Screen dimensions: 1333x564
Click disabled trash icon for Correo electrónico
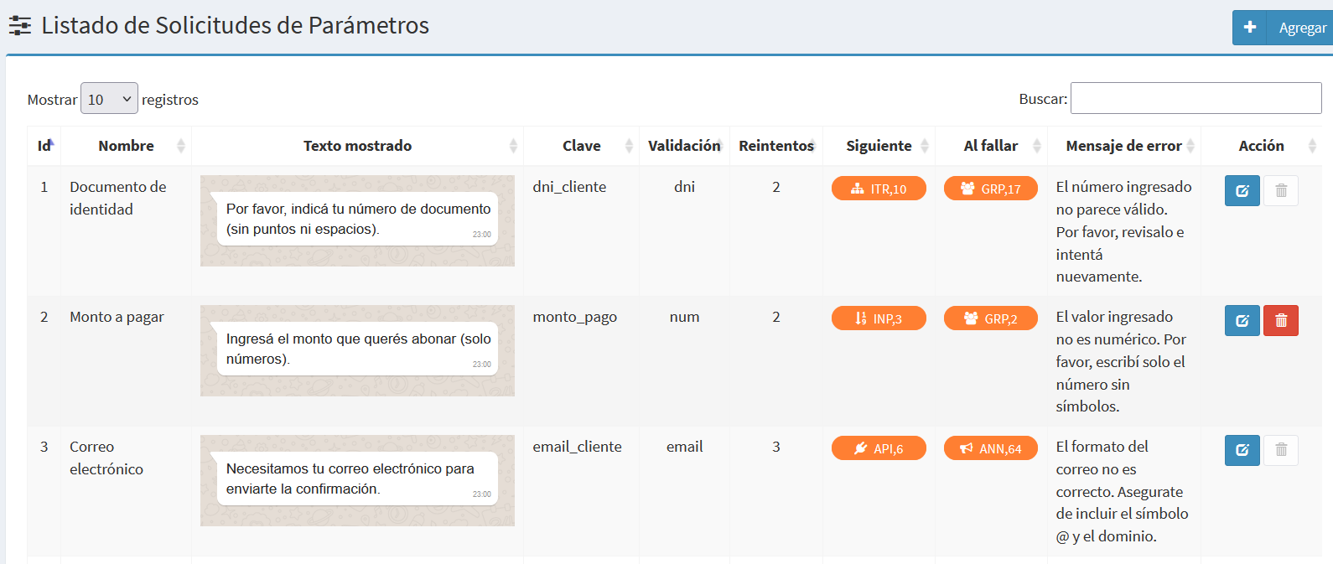coord(1281,451)
